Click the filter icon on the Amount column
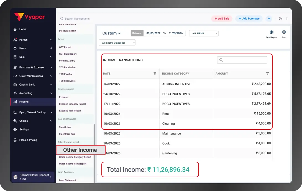Screen dimensions: 302x191 click(267, 74)
